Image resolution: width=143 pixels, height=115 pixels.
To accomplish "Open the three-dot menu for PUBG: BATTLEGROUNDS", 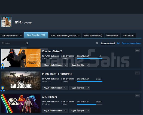I will click(x=137, y=73).
